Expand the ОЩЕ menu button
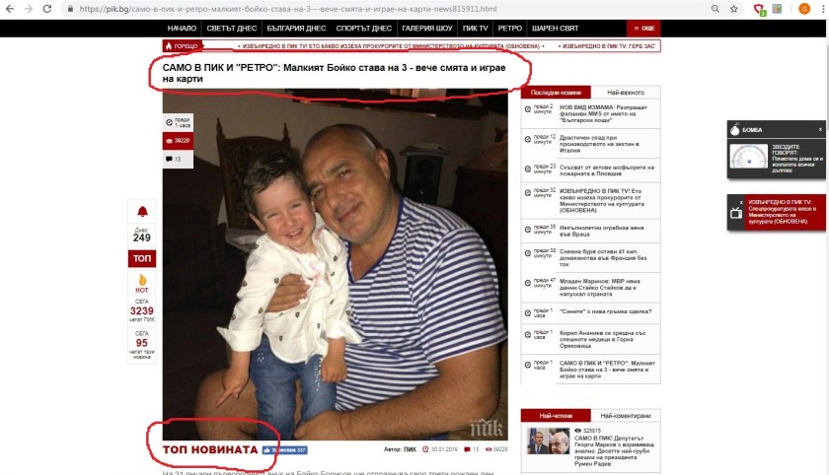The height and width of the screenshot is (475, 829). coord(643,28)
